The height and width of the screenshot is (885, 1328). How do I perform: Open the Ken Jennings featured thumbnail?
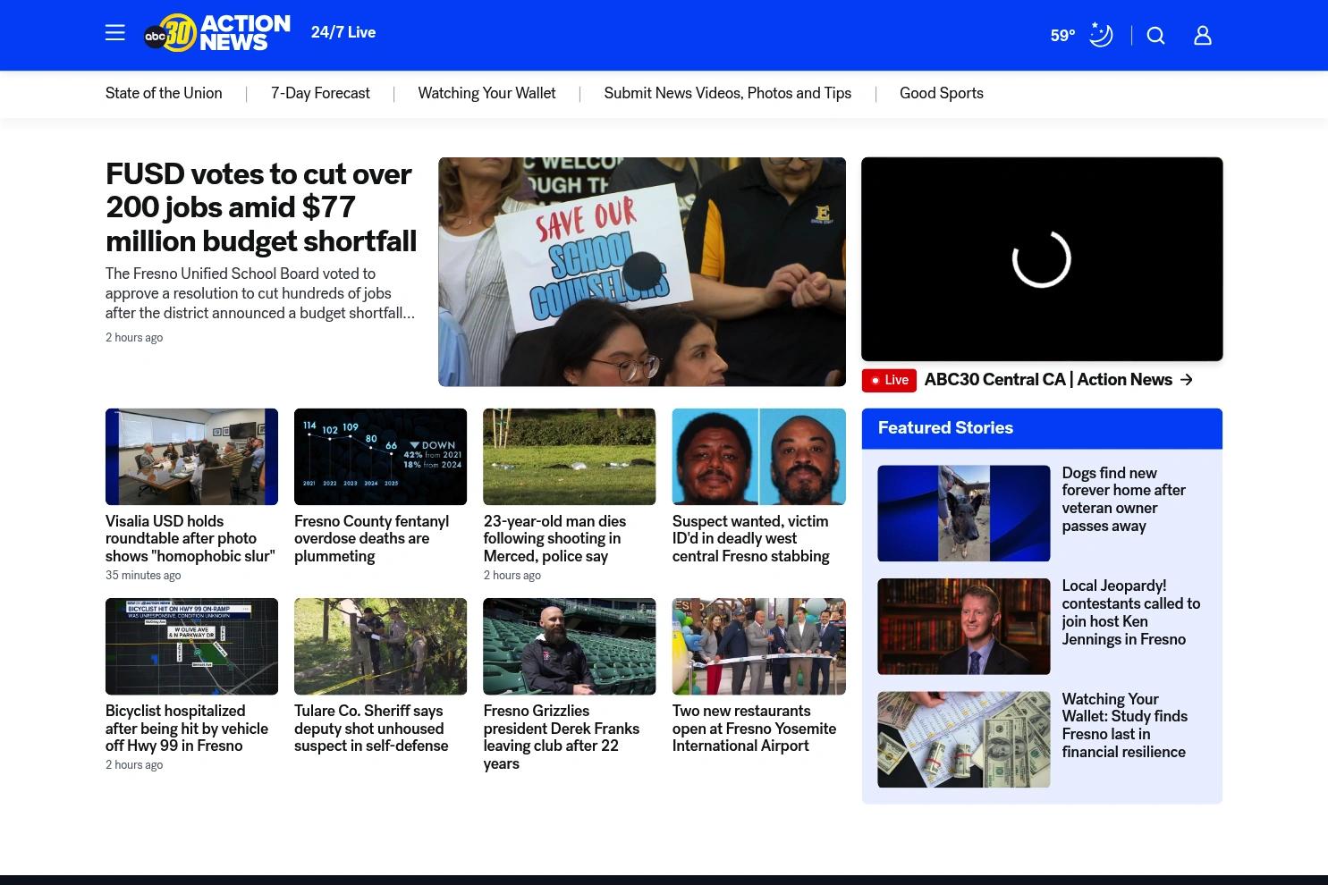pos(964,627)
